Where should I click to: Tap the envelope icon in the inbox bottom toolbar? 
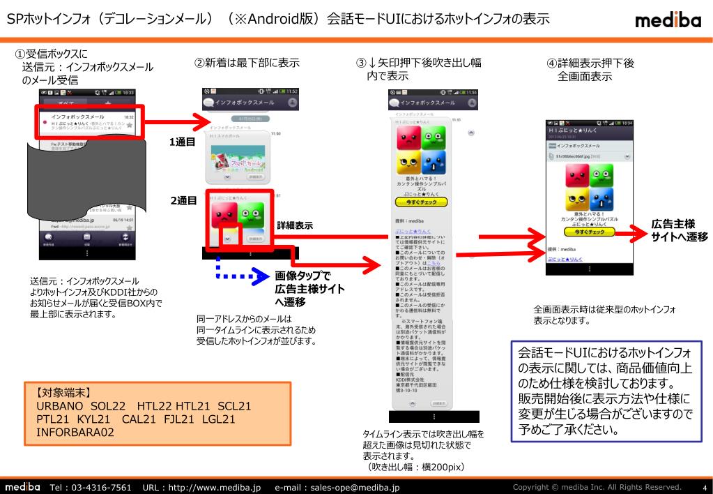[x=86, y=237]
